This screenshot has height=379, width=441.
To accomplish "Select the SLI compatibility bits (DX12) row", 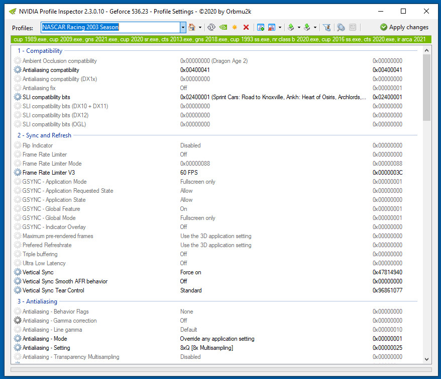I will click(216, 115).
